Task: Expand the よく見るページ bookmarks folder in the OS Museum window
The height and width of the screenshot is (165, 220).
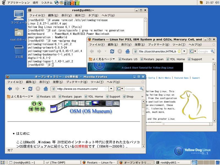Action: pos(20,97)
